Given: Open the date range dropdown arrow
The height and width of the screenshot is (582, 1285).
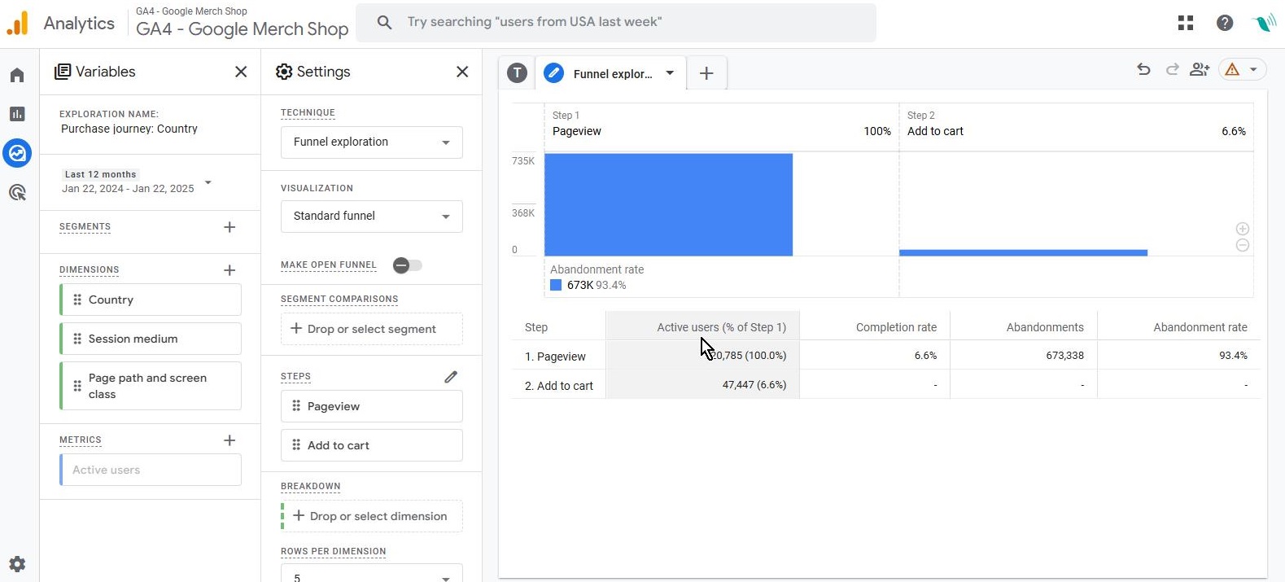Looking at the screenshot, I should (208, 182).
